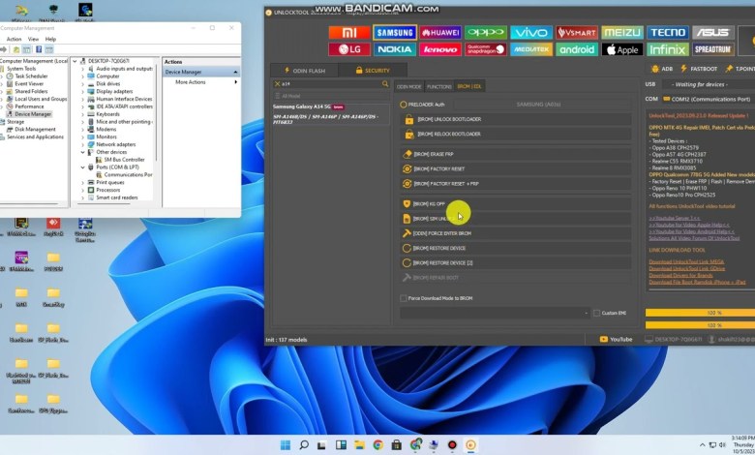Click [BROM] UNLOCK BOOTLOADER button
The width and height of the screenshot is (755, 455).
pos(515,119)
